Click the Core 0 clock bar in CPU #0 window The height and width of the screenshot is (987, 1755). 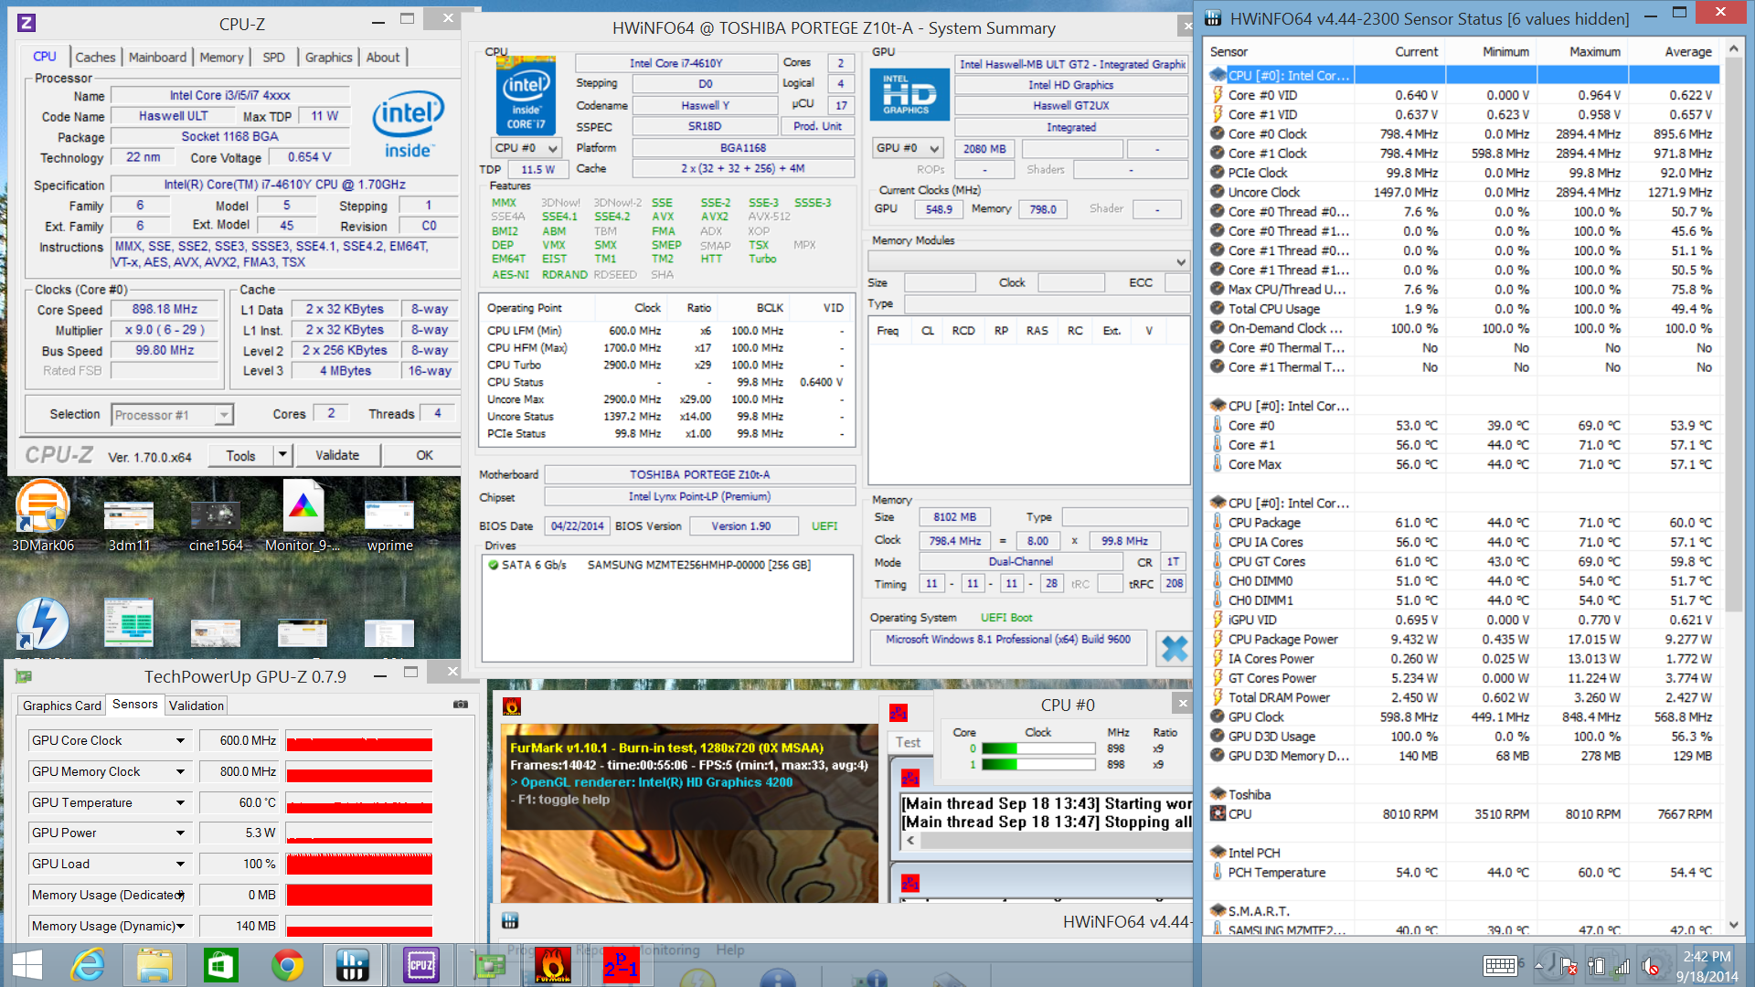pyautogui.click(x=1038, y=748)
